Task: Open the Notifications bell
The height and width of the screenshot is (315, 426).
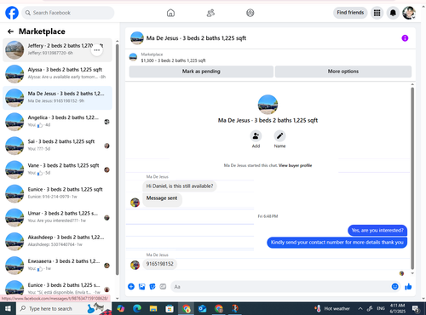Action: tap(393, 13)
